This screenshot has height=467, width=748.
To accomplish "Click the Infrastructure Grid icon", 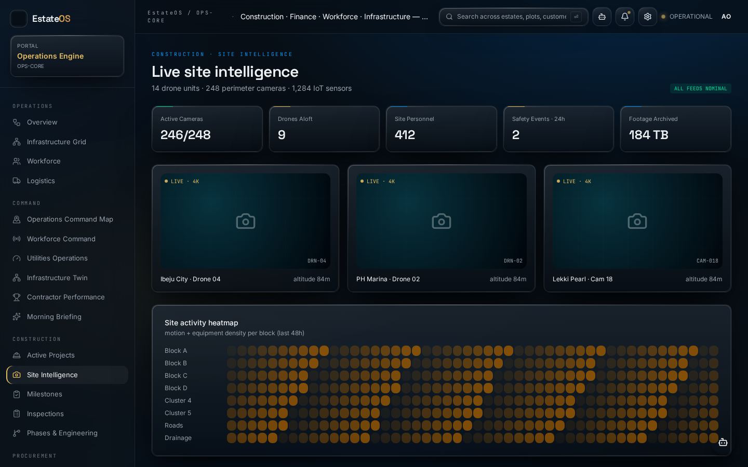I will click(x=17, y=142).
